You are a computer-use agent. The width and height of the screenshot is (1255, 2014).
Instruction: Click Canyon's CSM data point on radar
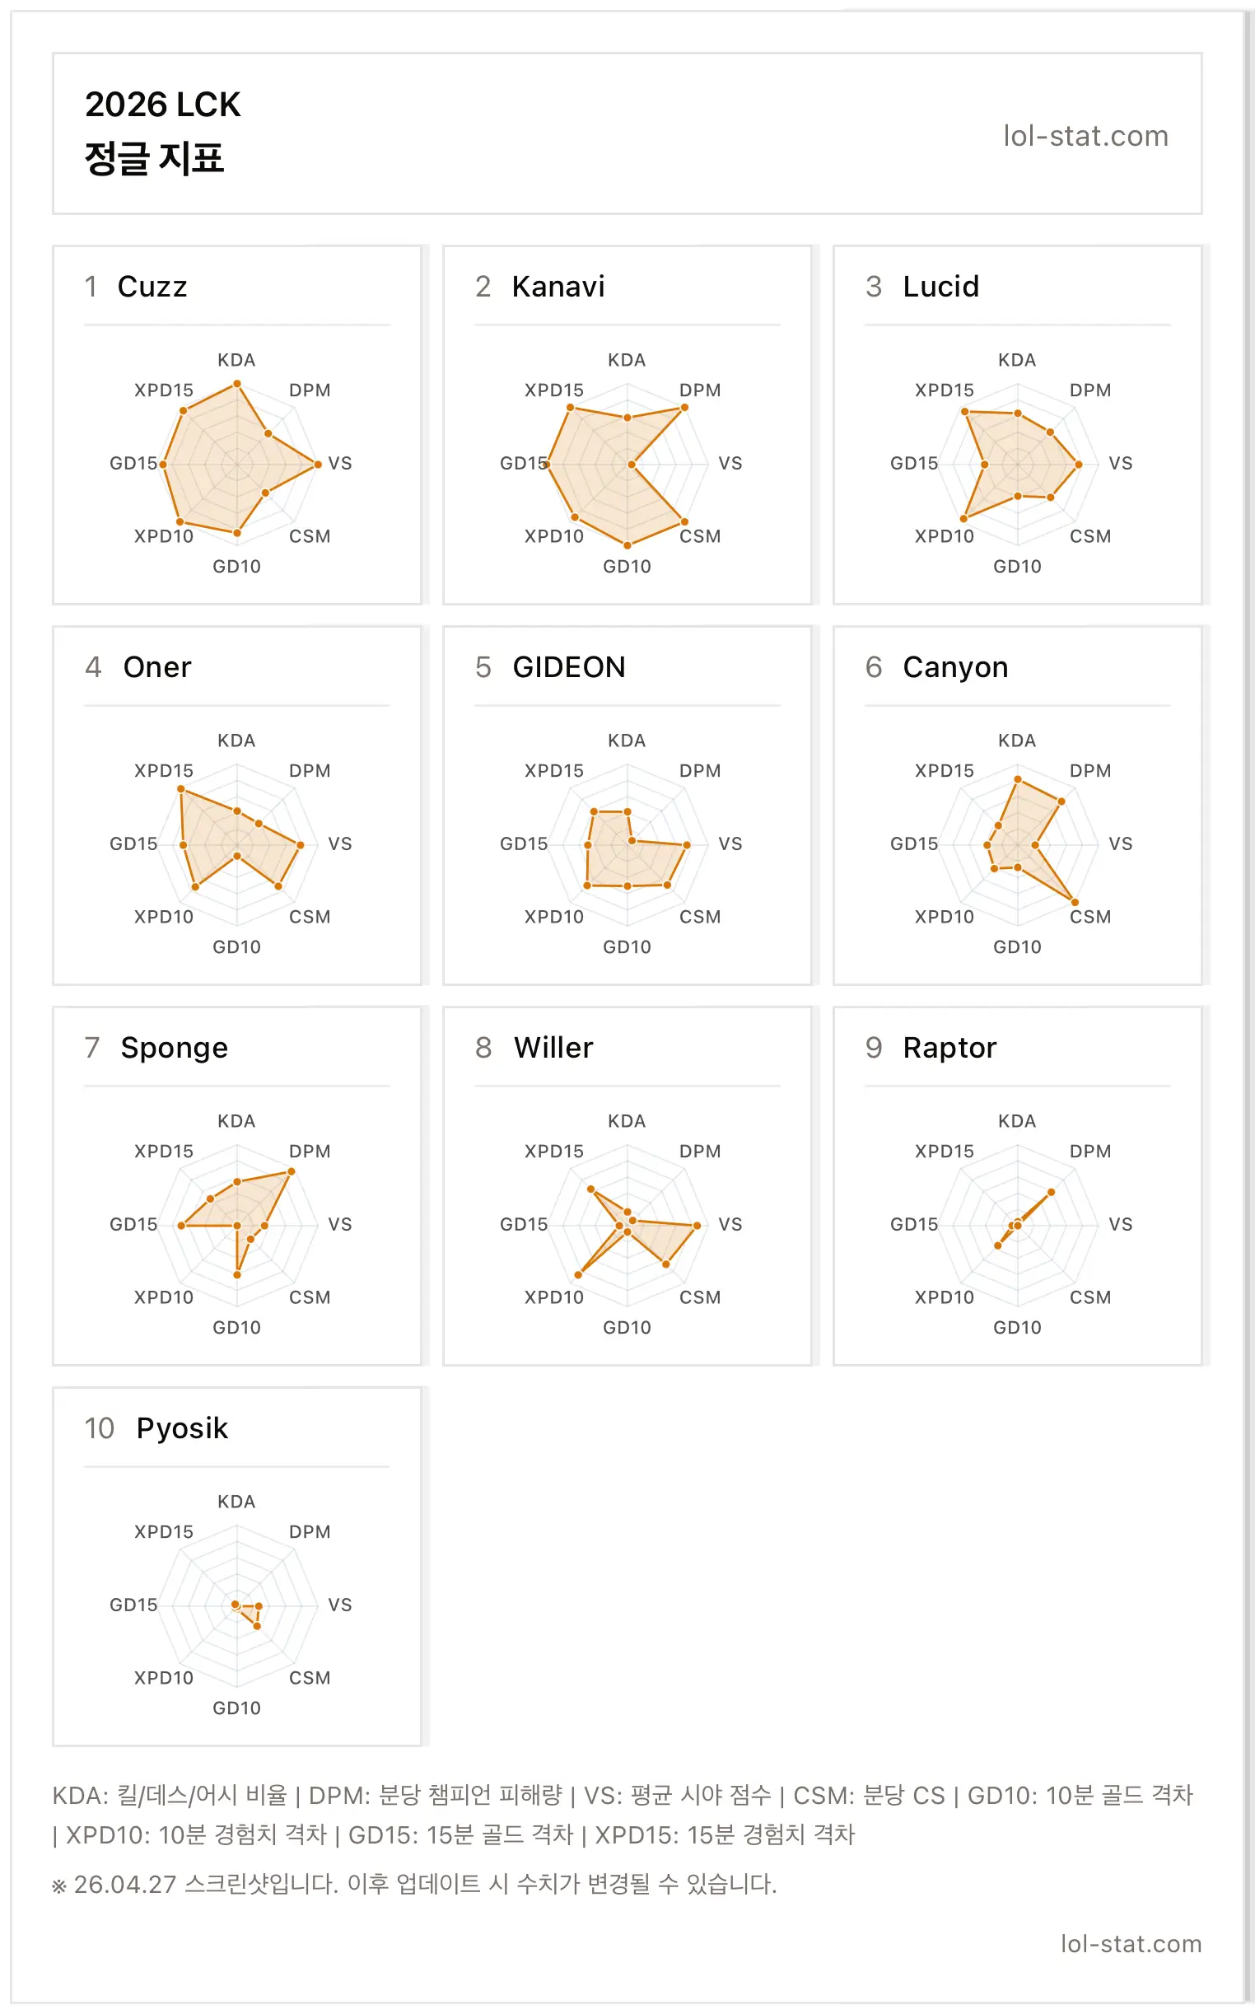[x=1074, y=903]
